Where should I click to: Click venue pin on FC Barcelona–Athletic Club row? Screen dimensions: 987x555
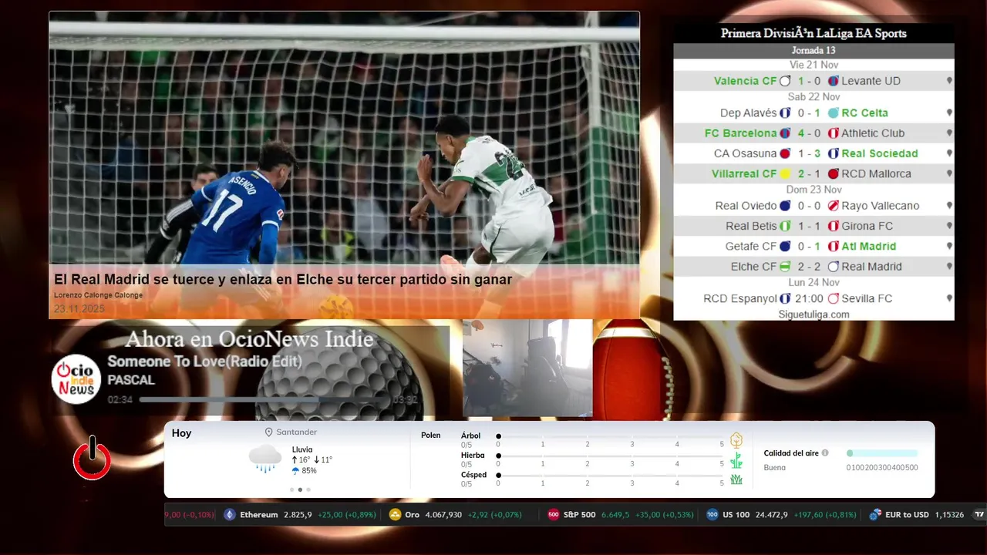pyautogui.click(x=949, y=133)
